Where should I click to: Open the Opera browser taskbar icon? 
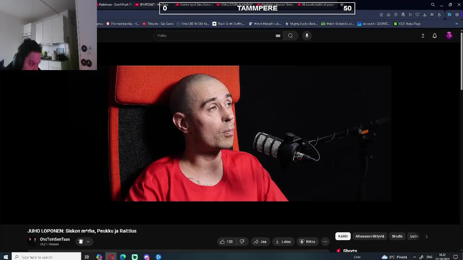coord(111,257)
